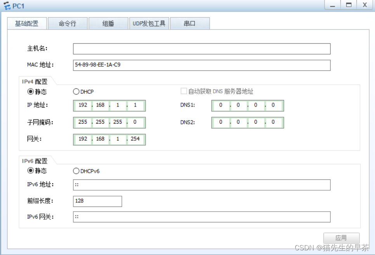Click the IPv6 网关 input field
375x255 pixels.
tap(201, 217)
